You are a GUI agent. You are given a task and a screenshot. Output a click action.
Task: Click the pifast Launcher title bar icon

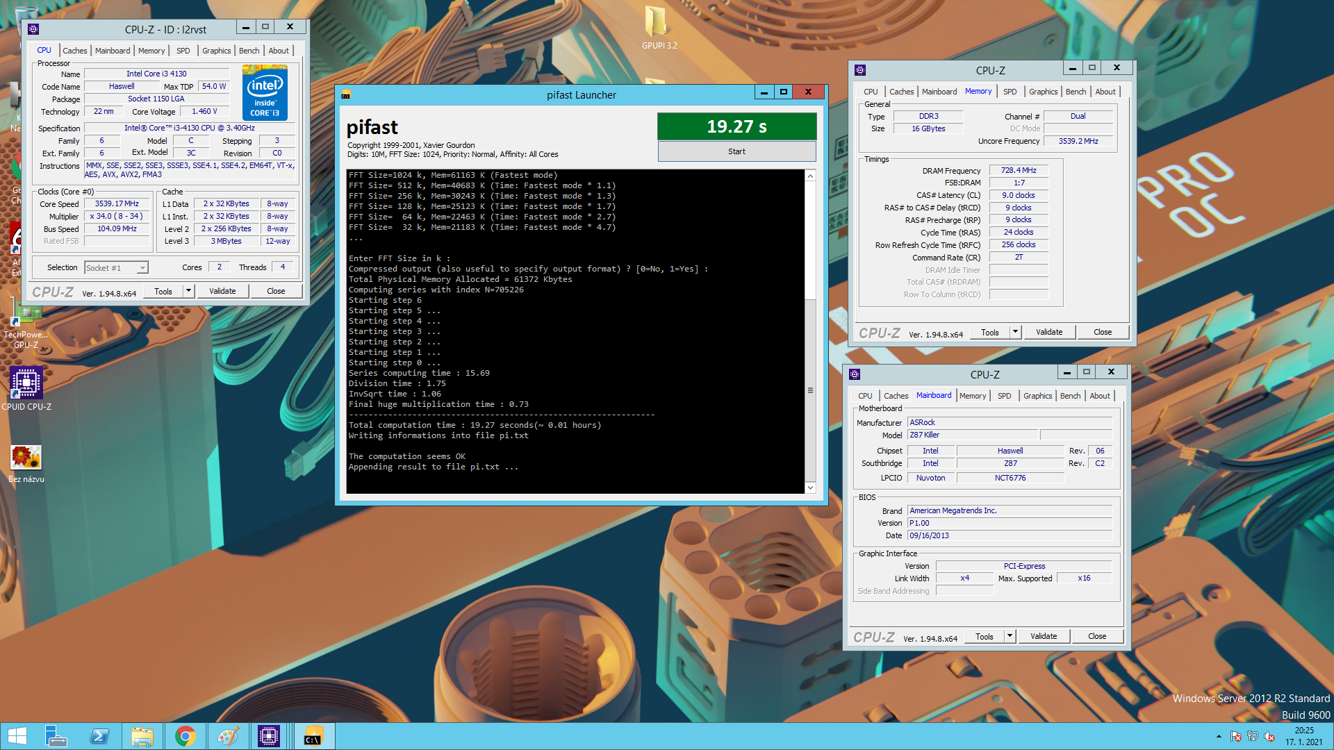346,94
